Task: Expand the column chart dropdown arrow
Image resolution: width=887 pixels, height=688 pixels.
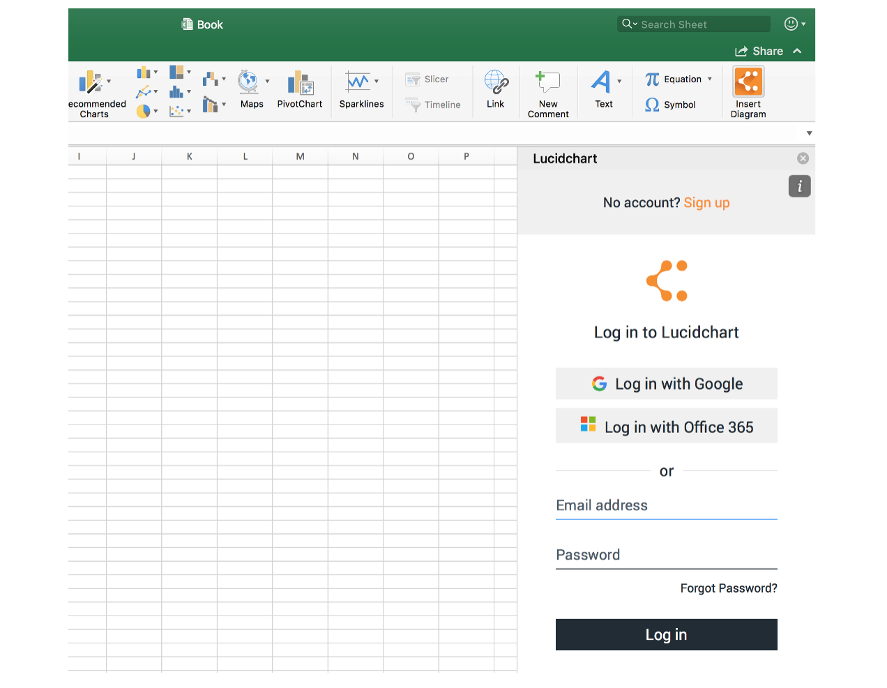Action: pos(156,72)
